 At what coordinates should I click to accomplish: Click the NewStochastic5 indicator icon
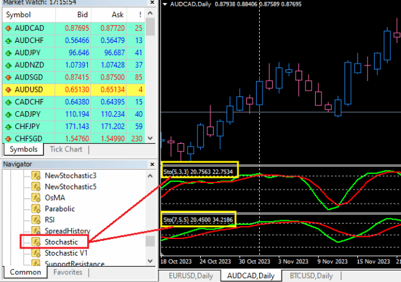[x=36, y=186]
